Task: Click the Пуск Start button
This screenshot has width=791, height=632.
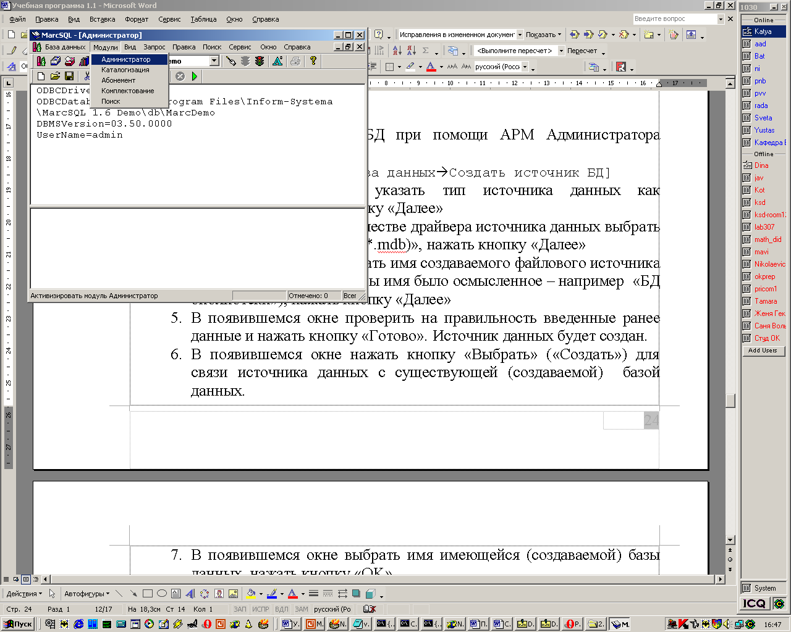Action: (19, 624)
